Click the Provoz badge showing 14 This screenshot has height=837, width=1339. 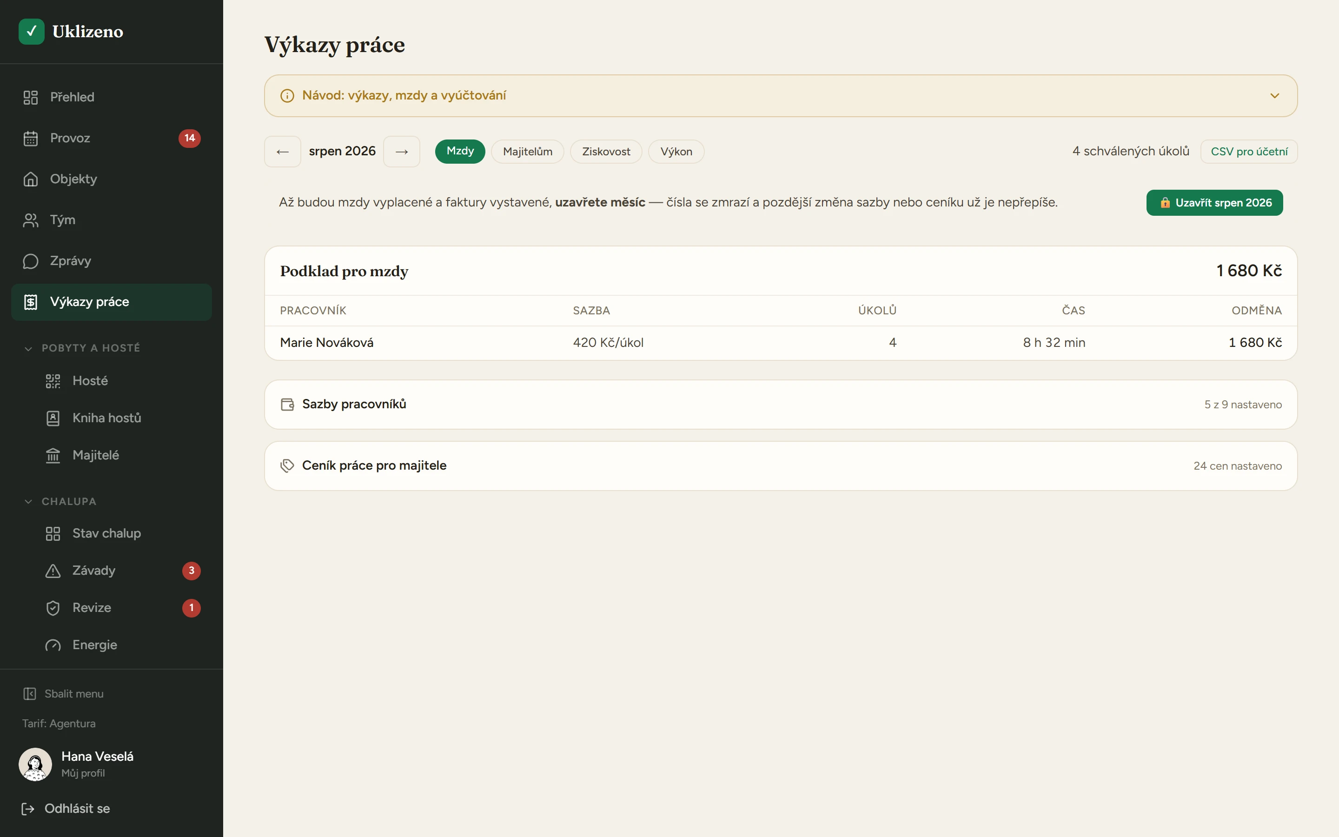point(190,138)
